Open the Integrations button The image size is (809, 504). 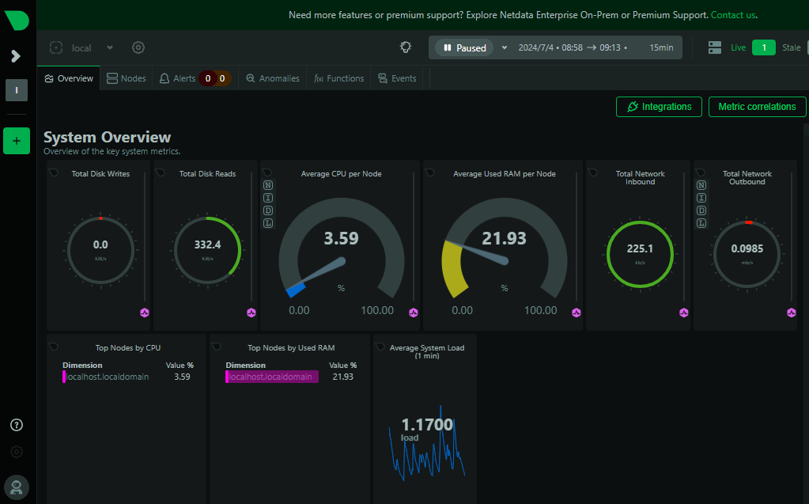tap(659, 107)
